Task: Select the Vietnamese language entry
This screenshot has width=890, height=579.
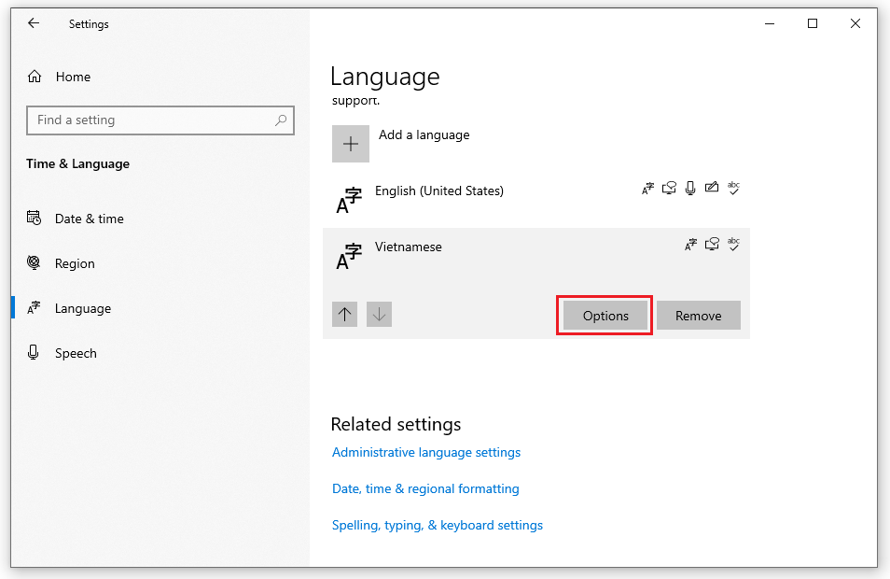Action: (x=408, y=247)
